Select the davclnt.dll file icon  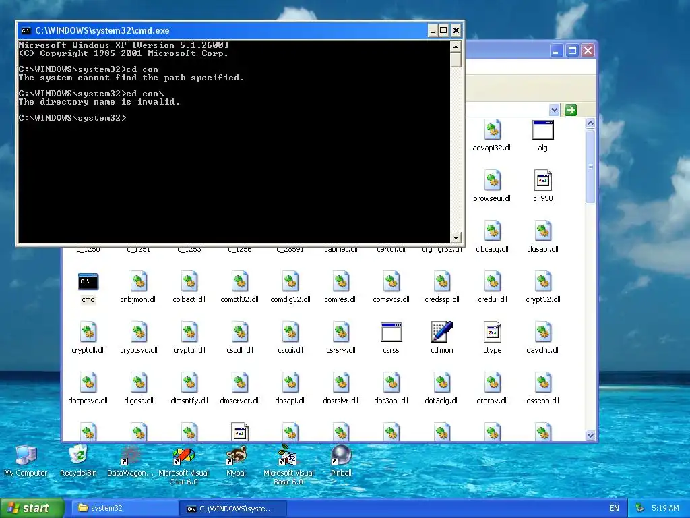click(542, 333)
